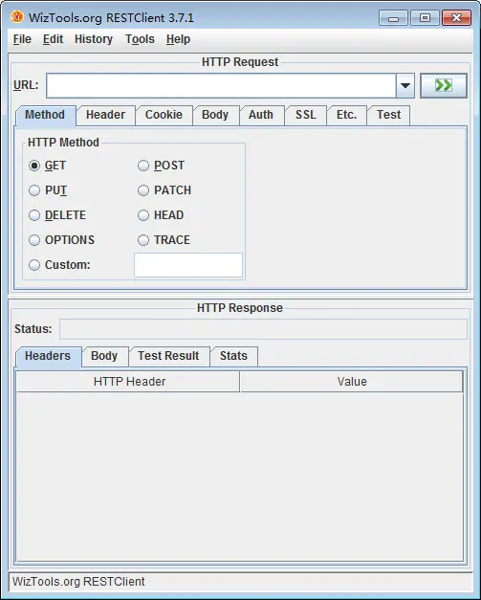Open the Edit menu
The height and width of the screenshot is (600, 481).
[x=53, y=39]
